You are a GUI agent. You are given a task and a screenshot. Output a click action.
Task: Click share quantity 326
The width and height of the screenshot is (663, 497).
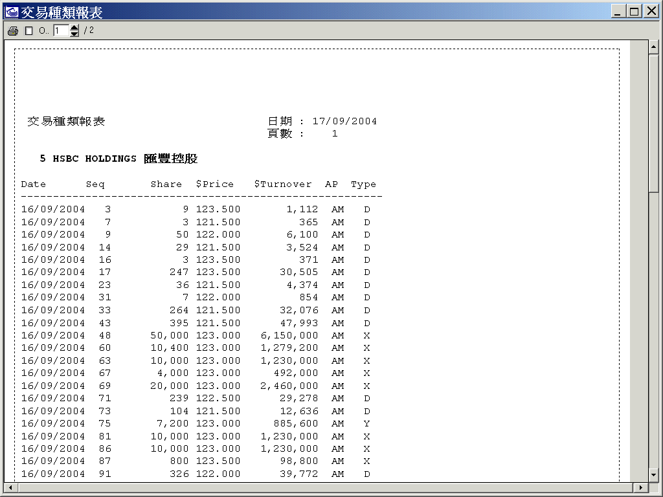click(x=179, y=474)
